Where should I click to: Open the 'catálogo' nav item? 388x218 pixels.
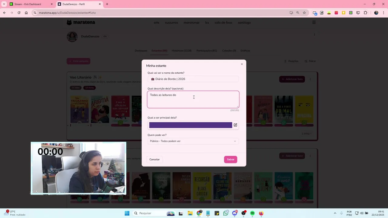click(244, 23)
